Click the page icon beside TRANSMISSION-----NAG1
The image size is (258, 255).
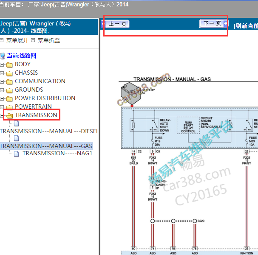[17, 154]
